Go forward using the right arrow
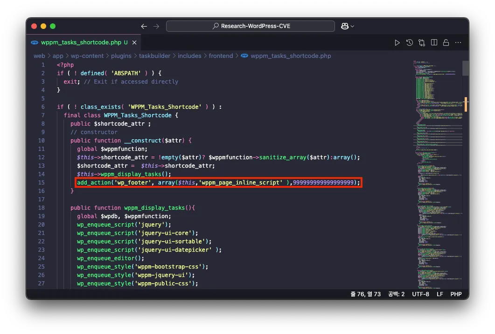Image resolution: width=495 pixels, height=334 pixels. 156,26
